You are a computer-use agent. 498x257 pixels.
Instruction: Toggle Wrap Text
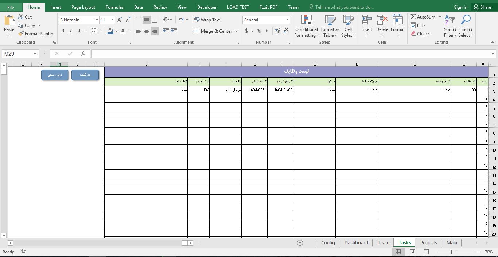pyautogui.click(x=207, y=20)
